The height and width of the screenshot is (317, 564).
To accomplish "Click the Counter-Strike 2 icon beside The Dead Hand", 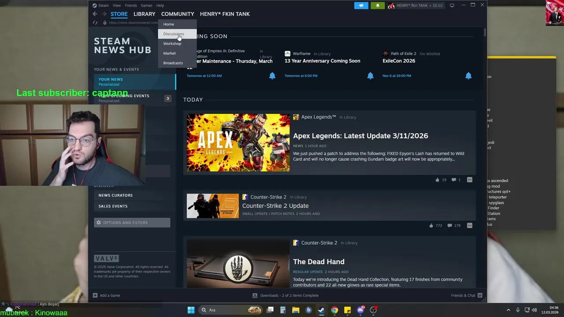I will tap(296, 243).
